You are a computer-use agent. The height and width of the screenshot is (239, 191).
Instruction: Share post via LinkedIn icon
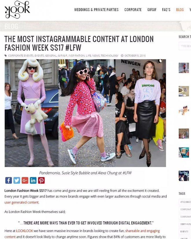(x=33, y=180)
